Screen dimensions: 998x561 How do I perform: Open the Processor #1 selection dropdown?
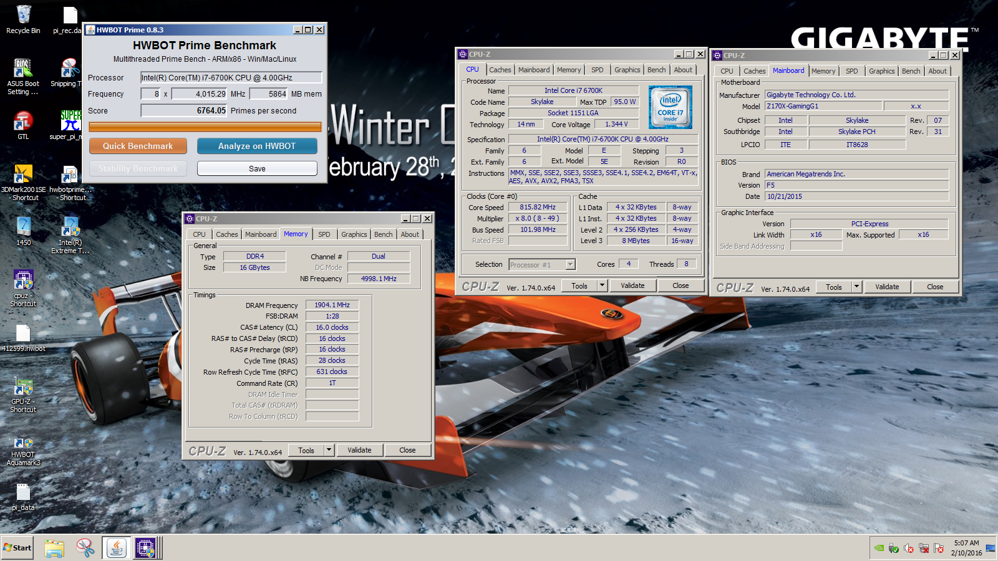(x=570, y=265)
